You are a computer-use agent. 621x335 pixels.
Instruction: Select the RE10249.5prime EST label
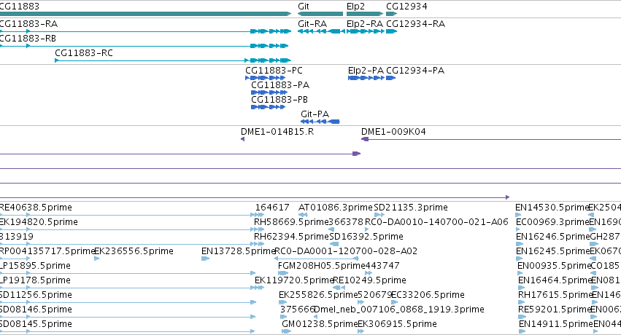pyautogui.click(x=369, y=280)
